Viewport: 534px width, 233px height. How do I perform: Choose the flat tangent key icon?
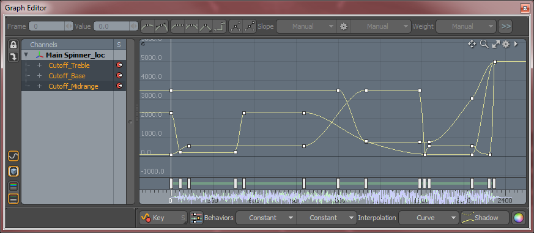177,26
